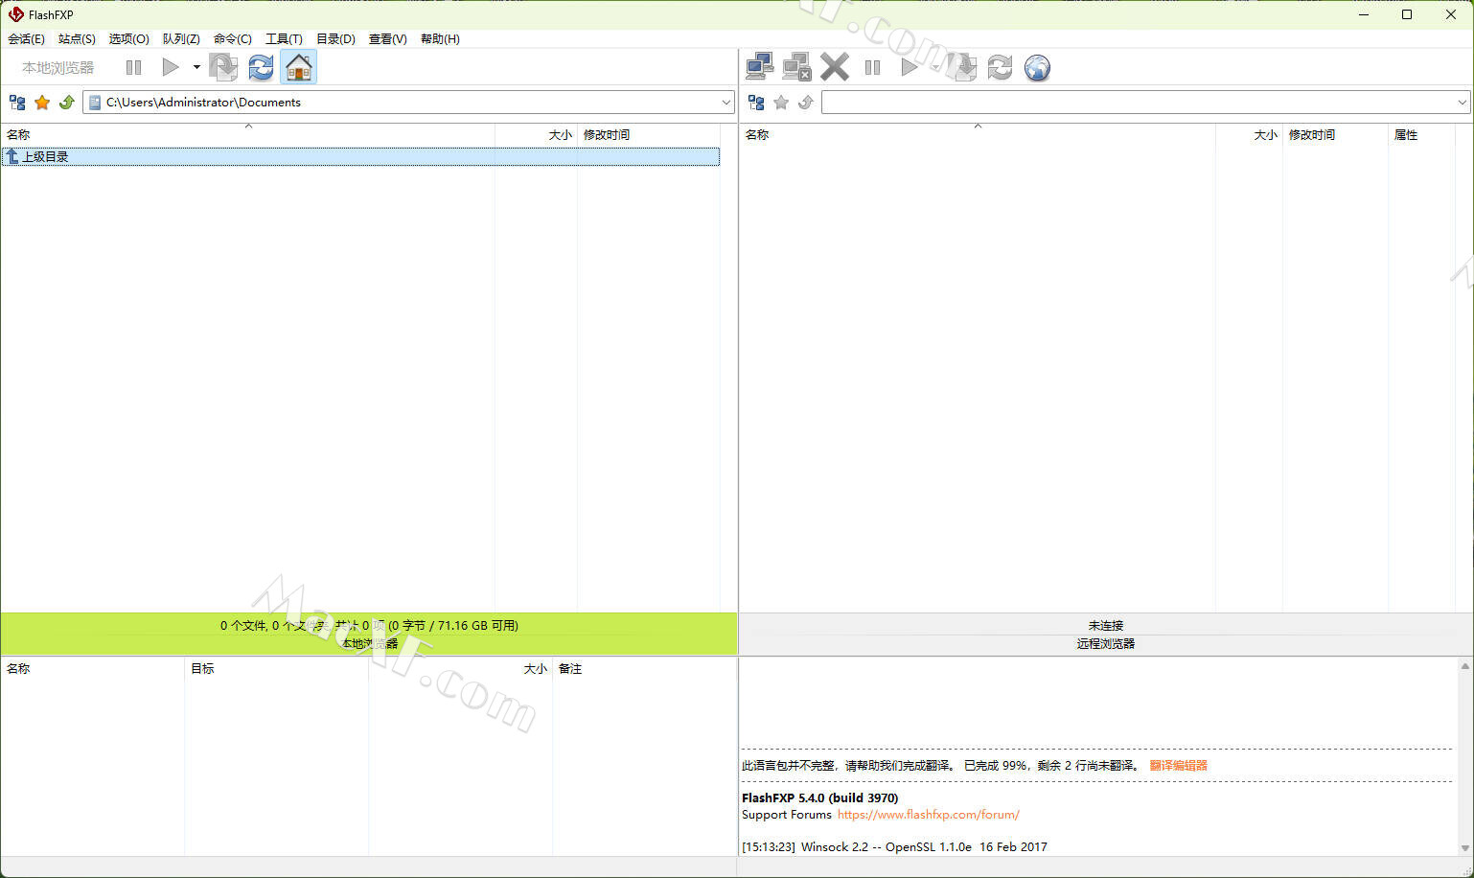Click the Connect computers icon in remote toolbar
1474x878 pixels.
point(759,67)
